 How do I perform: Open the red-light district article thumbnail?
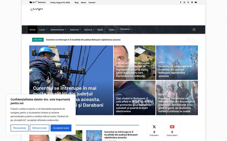tap(177, 98)
